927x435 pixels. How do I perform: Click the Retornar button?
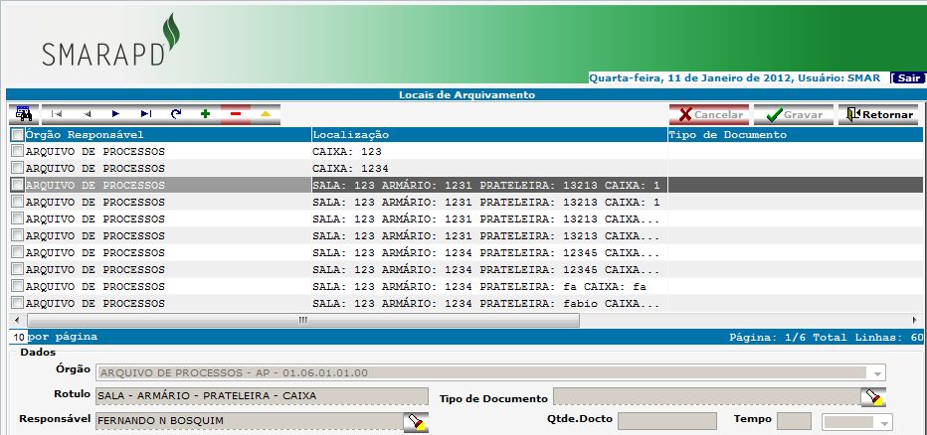tap(878, 114)
